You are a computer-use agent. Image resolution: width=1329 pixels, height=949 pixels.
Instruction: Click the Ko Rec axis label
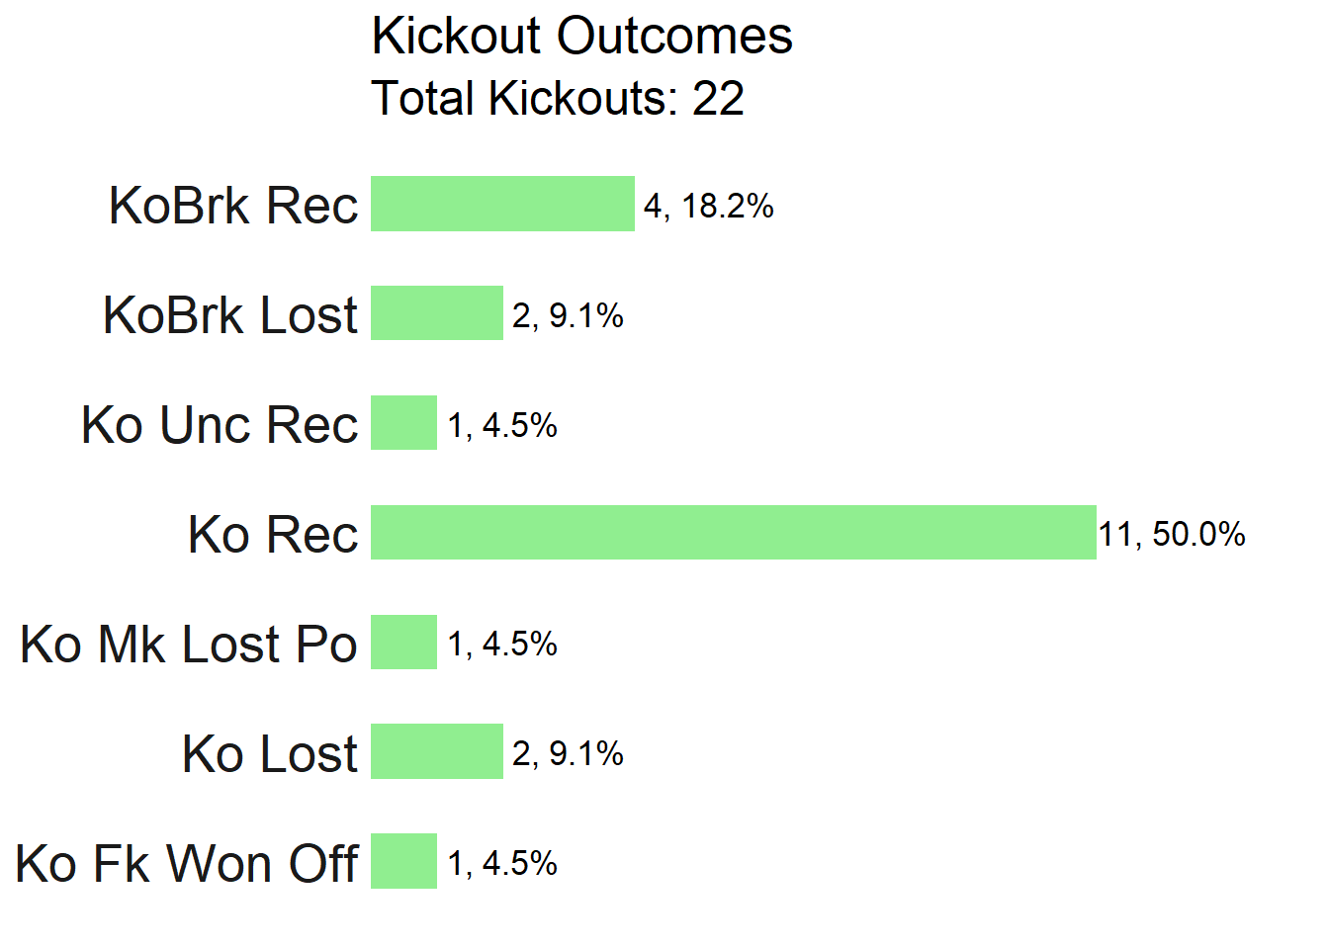[x=273, y=535]
